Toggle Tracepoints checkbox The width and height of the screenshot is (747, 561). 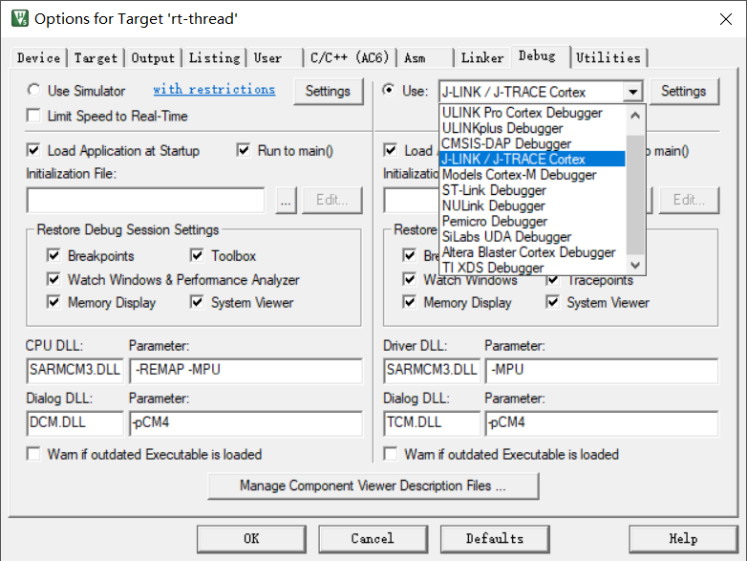pos(553,281)
